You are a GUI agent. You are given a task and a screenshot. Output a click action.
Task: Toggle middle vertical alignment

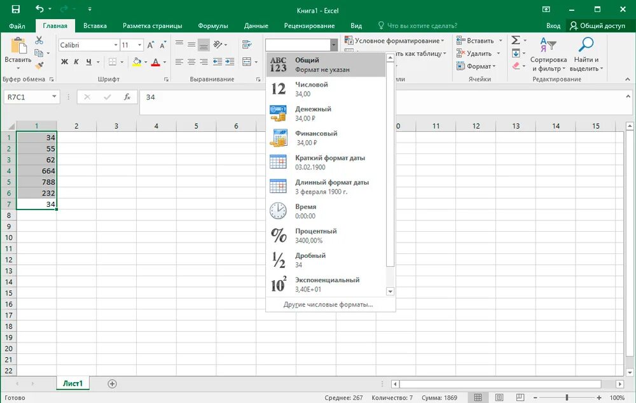point(191,44)
